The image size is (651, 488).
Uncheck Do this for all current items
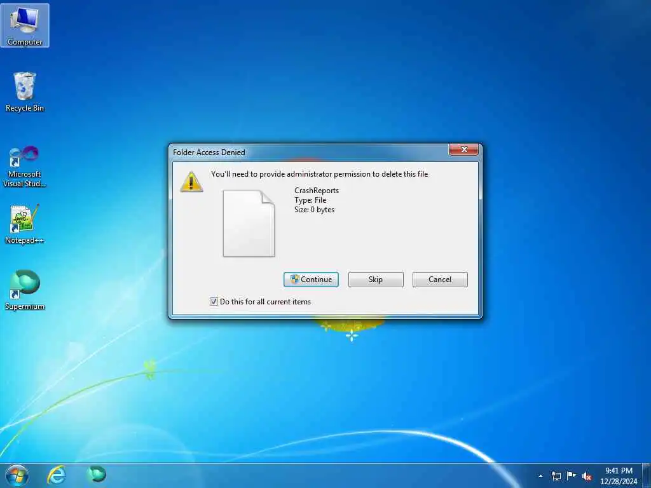[214, 302]
